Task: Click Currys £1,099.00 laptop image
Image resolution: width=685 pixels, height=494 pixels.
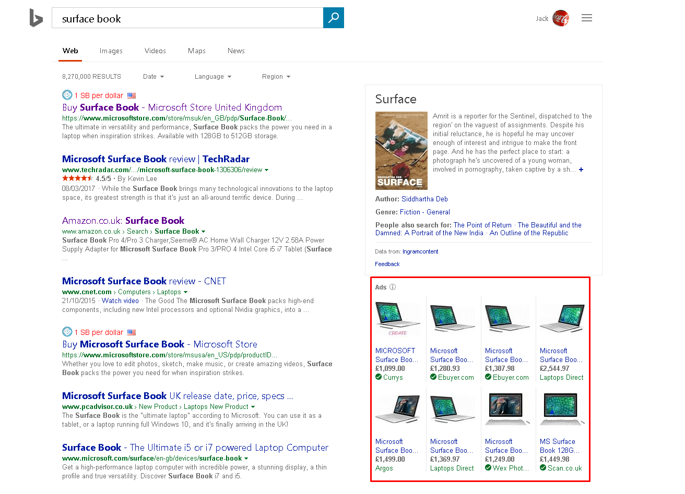Action: (x=398, y=319)
